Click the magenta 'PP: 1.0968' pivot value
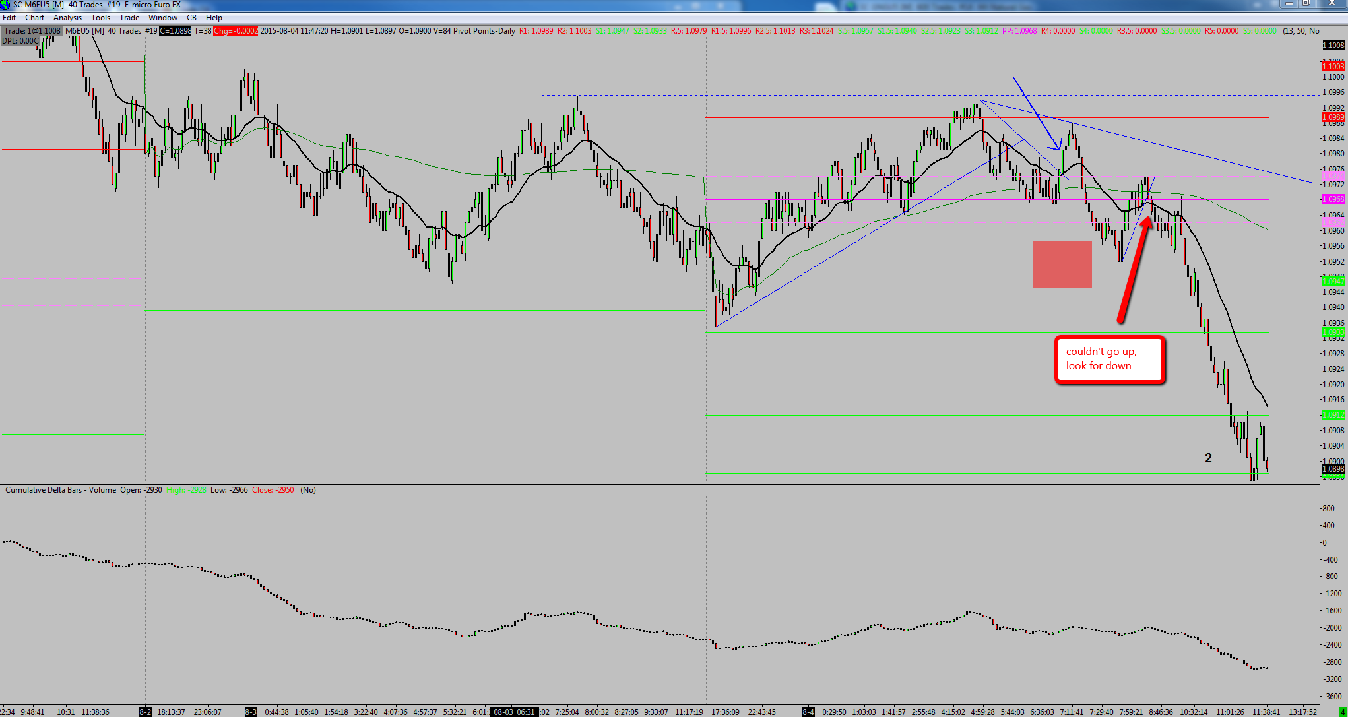This screenshot has width=1348, height=717. (x=1019, y=31)
